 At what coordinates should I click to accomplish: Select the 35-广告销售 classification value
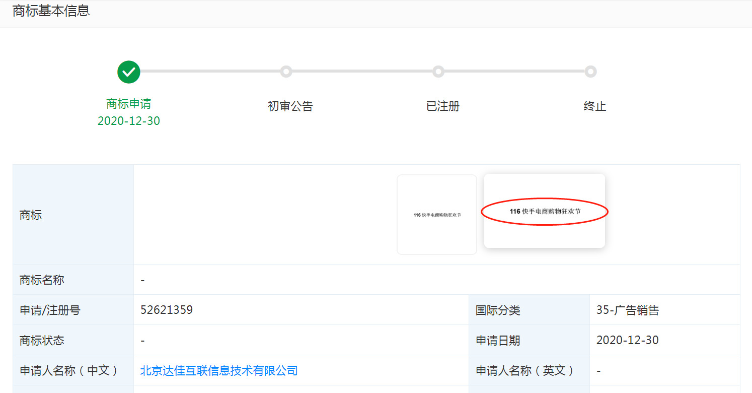[628, 310]
